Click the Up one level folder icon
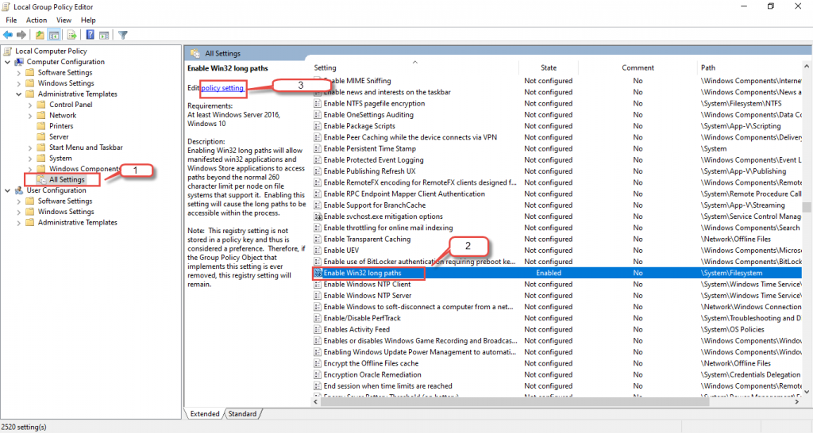The width and height of the screenshot is (813, 433). pos(40,35)
